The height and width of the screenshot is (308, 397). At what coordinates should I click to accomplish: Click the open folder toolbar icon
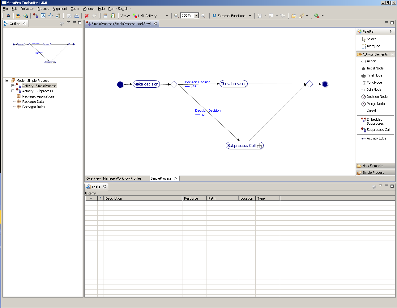[x=18, y=16]
